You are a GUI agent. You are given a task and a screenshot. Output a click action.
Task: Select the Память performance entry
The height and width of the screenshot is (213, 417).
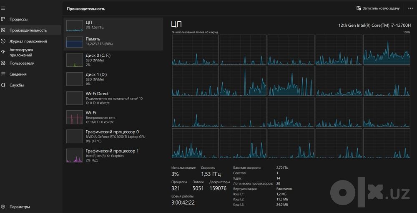pos(113,42)
